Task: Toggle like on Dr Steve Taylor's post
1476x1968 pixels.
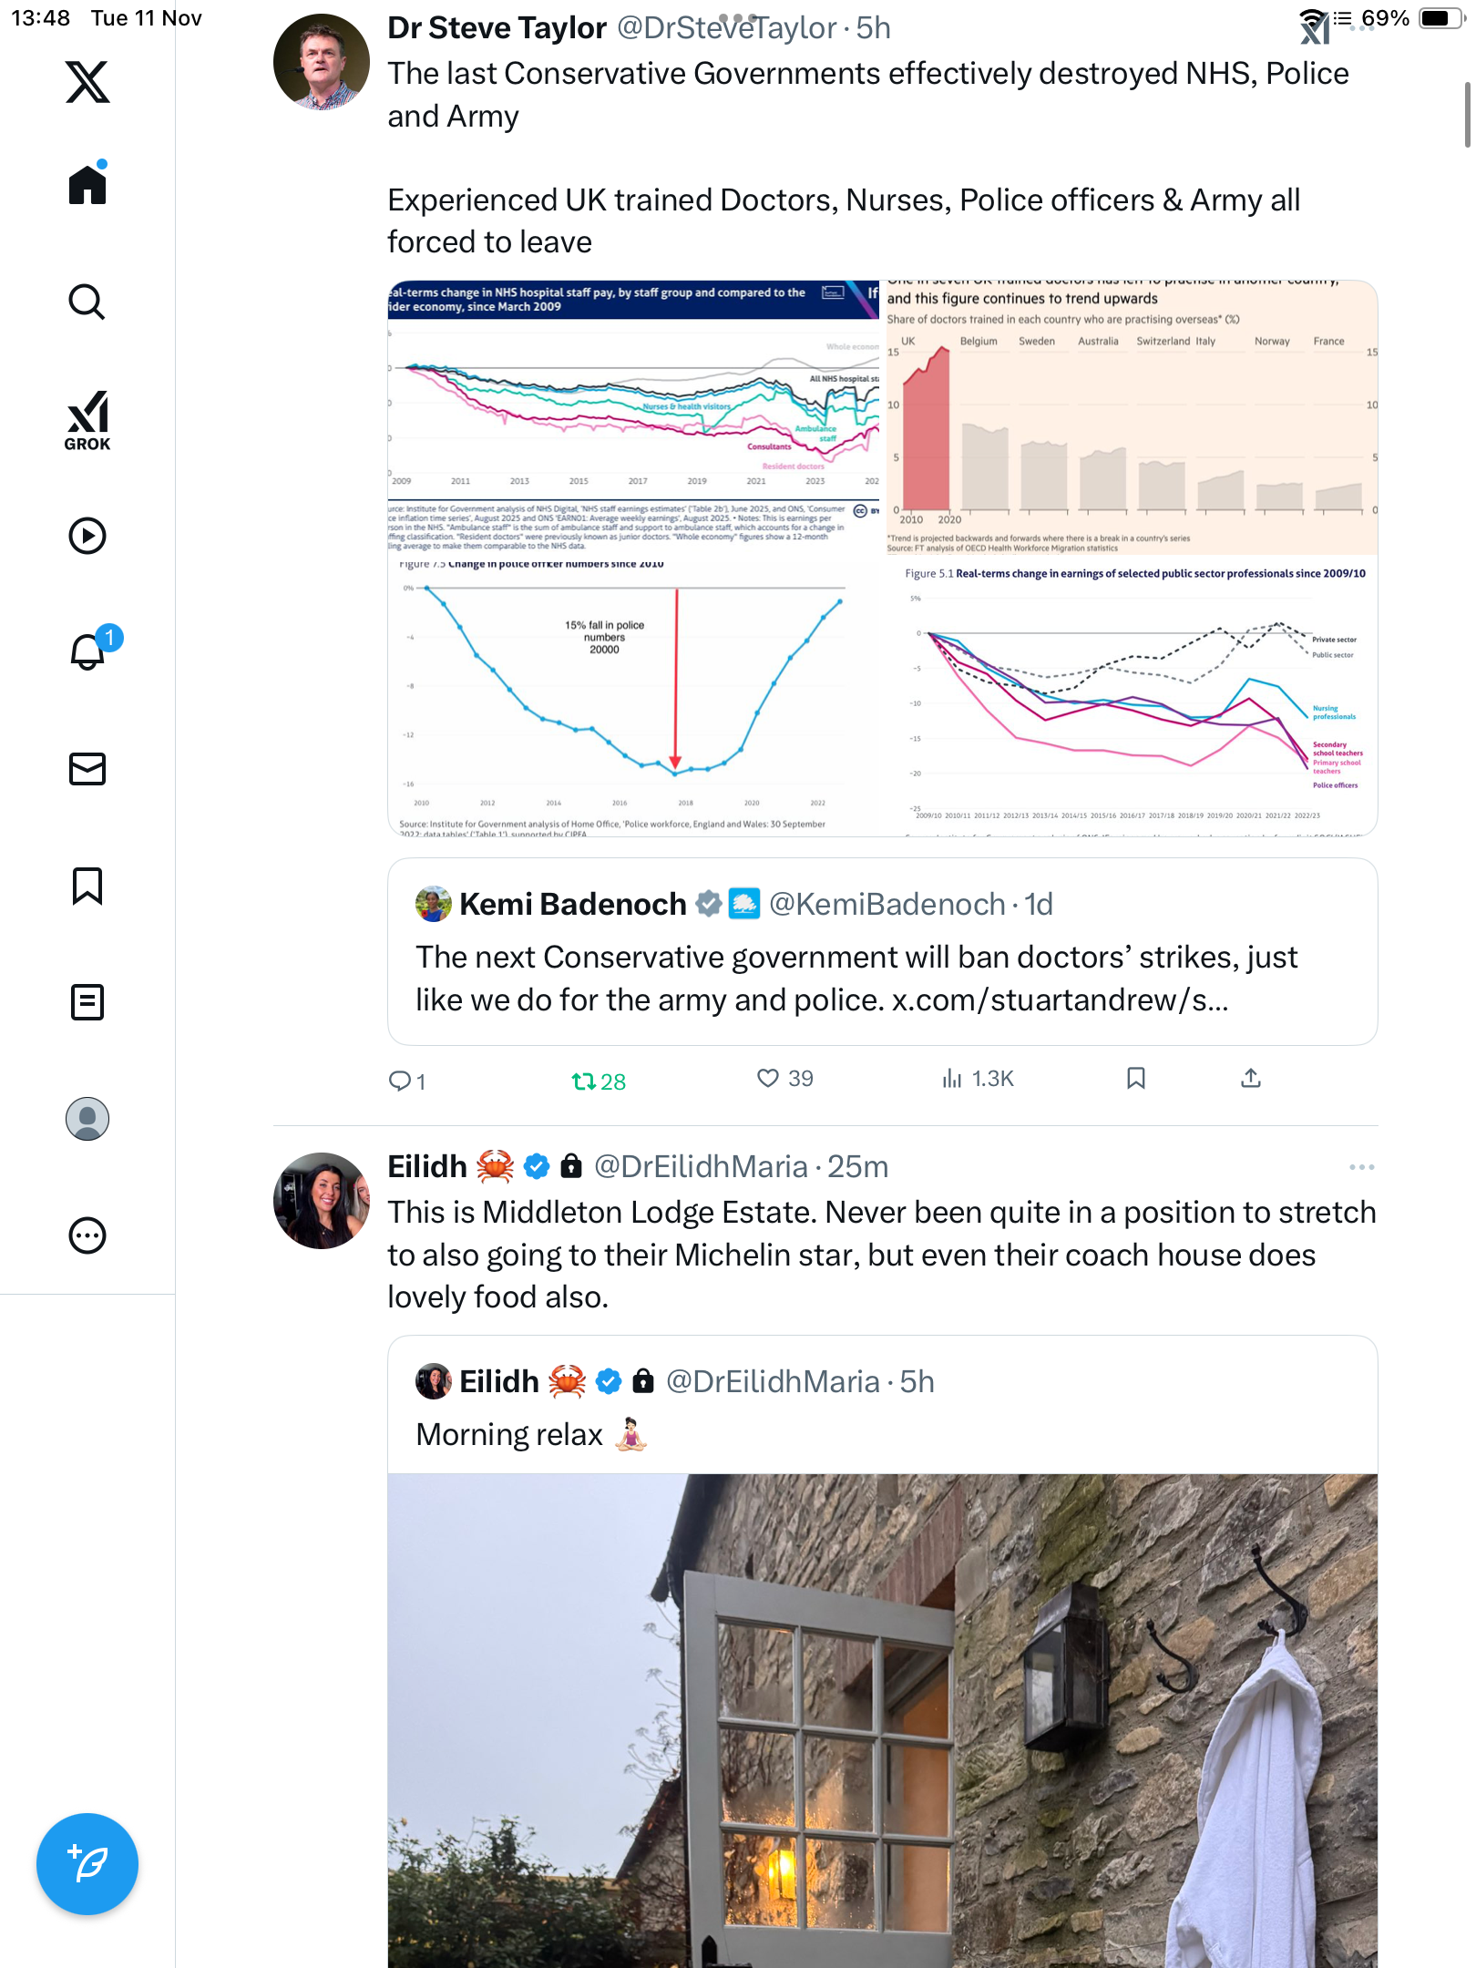Action: coord(768,1079)
